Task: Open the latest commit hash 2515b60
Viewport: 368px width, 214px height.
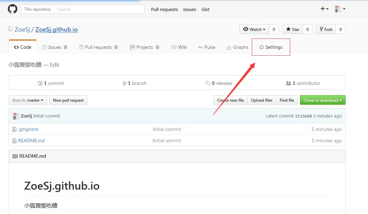Action: point(303,116)
